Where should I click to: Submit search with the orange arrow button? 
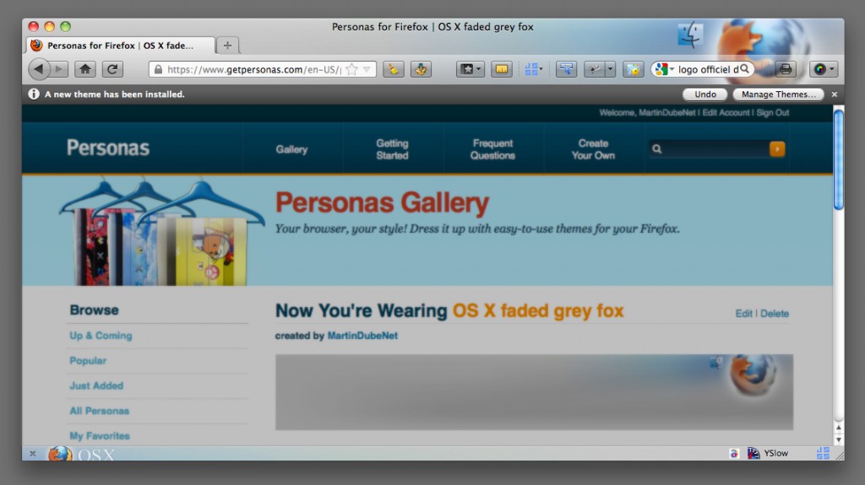pos(777,148)
